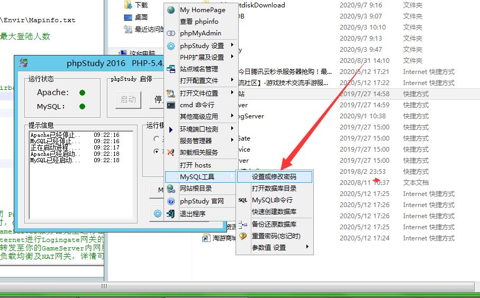The width and height of the screenshot is (480, 298).
Task: Click MySQL已经启动 log line
Action: (x=75, y=160)
